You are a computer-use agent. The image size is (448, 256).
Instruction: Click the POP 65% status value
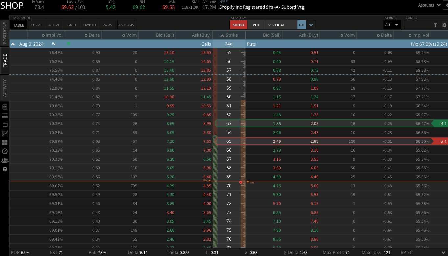(x=20, y=253)
